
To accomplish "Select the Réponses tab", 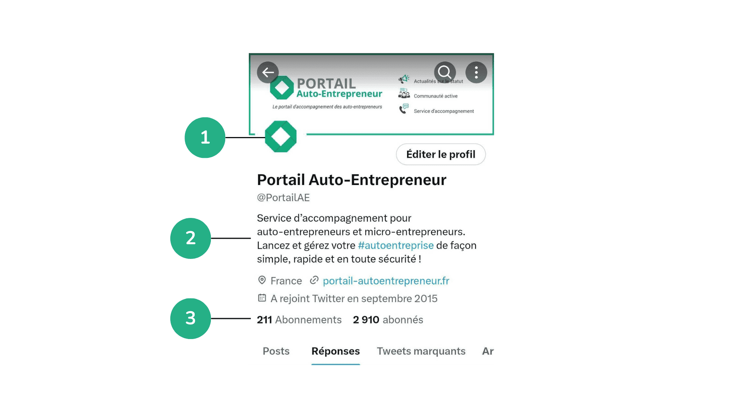I will pos(336,351).
